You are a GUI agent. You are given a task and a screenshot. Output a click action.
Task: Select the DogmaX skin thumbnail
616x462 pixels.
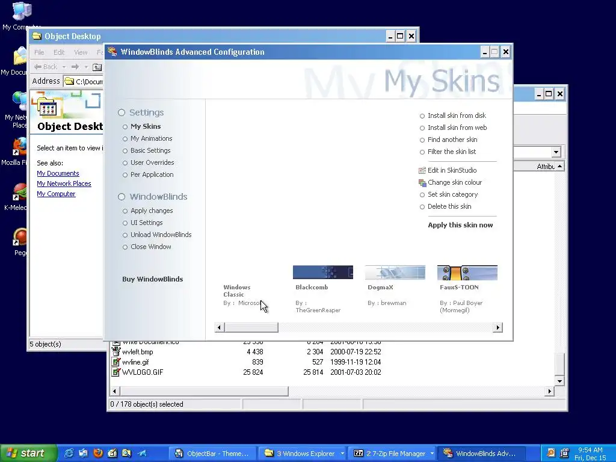[x=395, y=273]
